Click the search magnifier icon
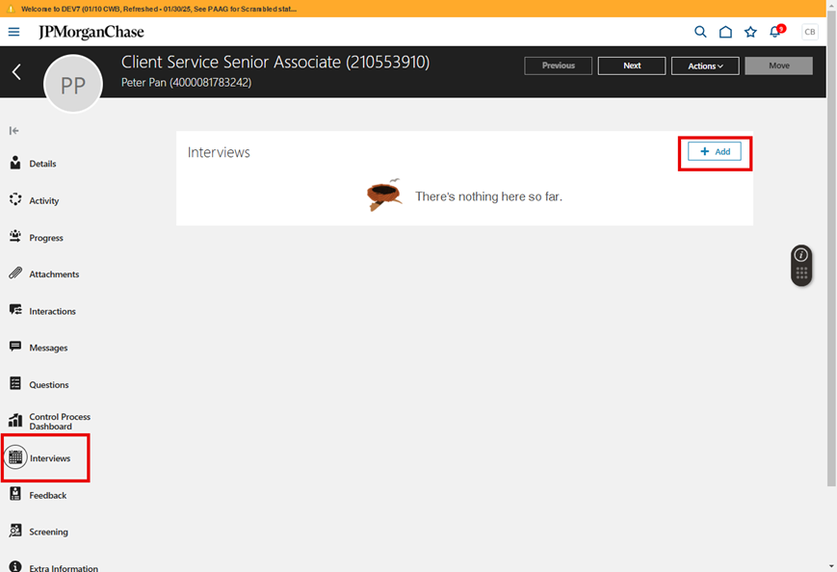The height and width of the screenshot is (572, 837). point(700,32)
